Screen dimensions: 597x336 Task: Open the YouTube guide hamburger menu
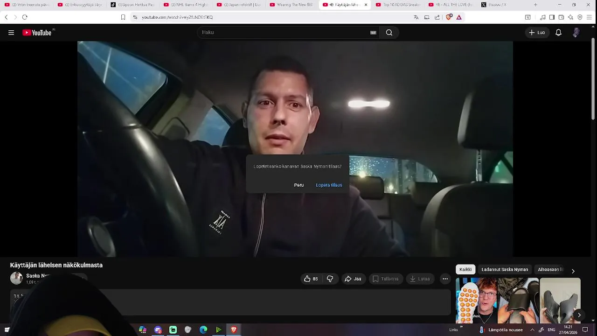(11, 33)
